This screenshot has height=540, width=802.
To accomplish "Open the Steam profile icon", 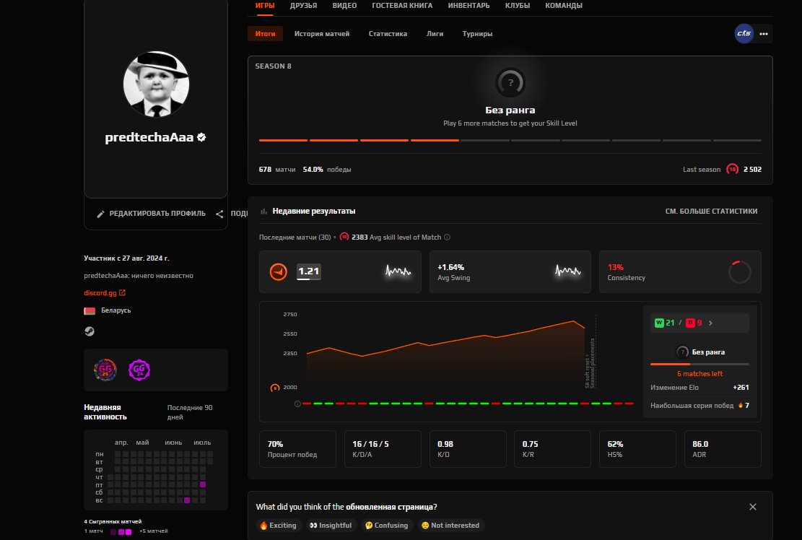I will pos(90,331).
